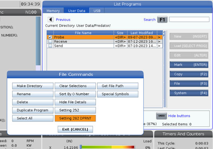Click the Selected Items: 0 status text
Image resolution: width=213 pixels, height=149 pixels.
(177, 124)
